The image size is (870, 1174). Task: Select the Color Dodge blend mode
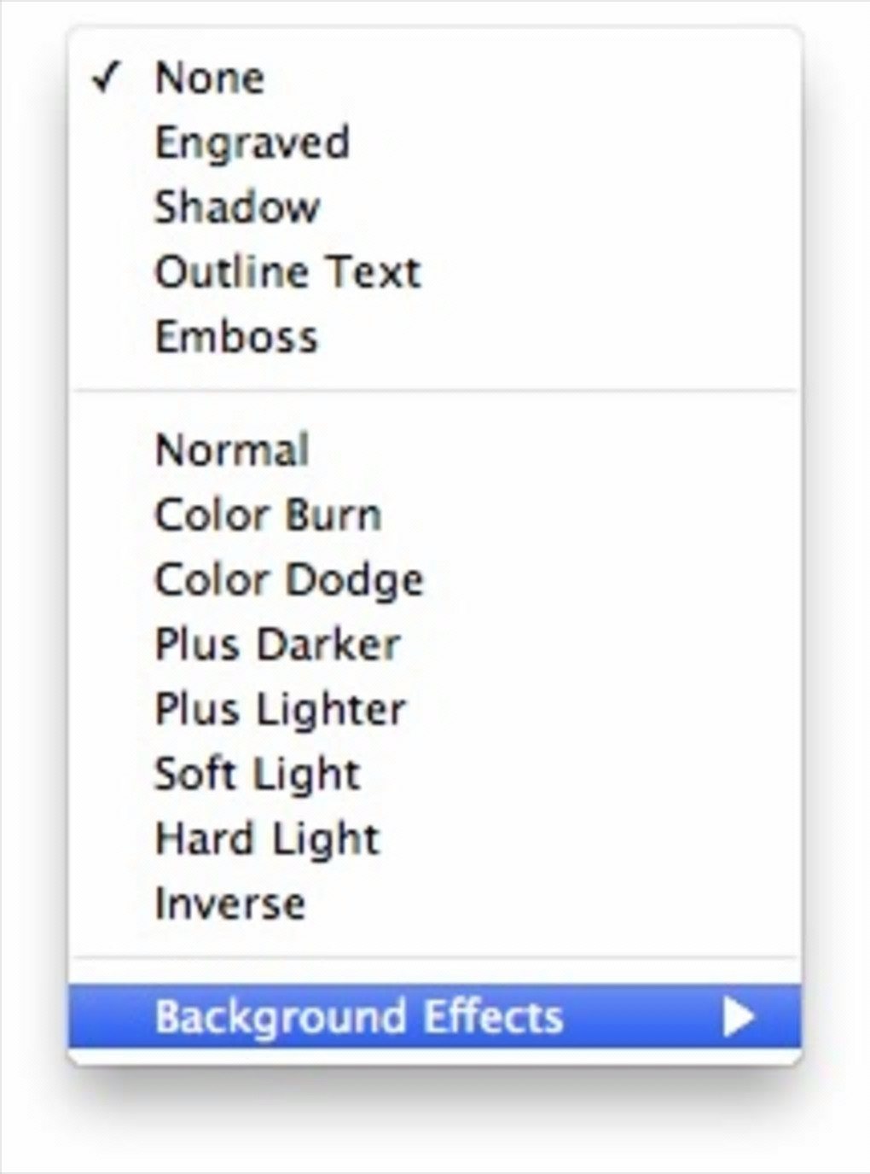pos(289,580)
